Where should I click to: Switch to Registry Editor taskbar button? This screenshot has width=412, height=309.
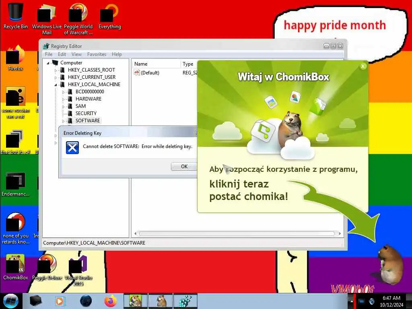[185, 301]
